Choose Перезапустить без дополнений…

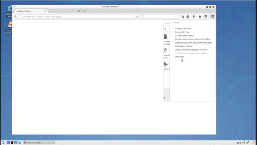click(192, 50)
